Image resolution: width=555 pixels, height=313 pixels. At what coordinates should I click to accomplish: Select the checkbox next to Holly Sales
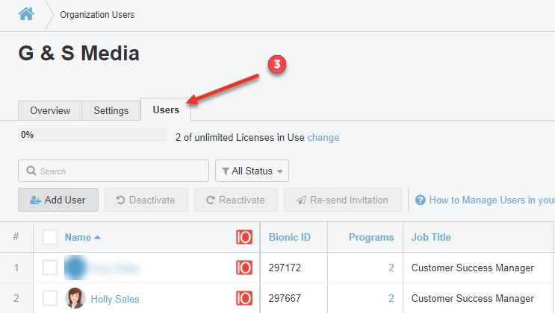coord(50,298)
